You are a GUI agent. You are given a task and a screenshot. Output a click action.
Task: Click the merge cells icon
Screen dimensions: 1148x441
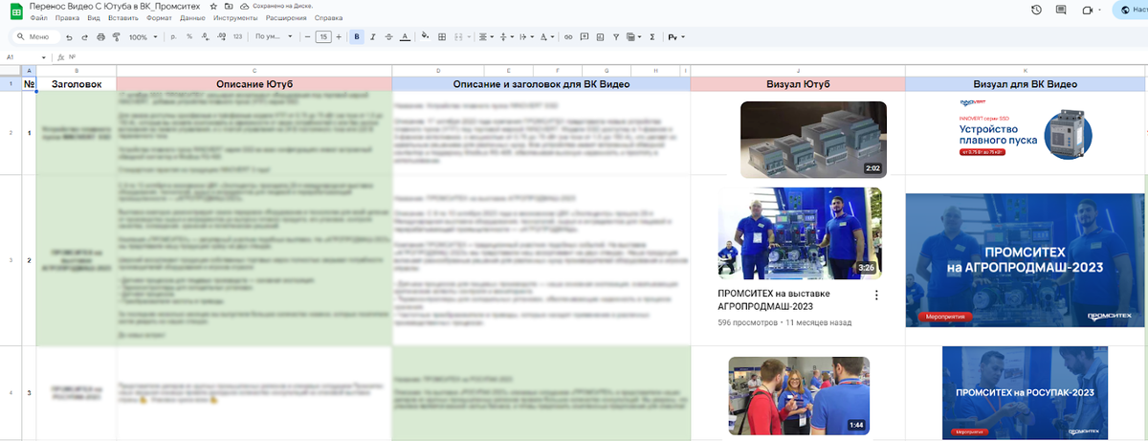[460, 37]
